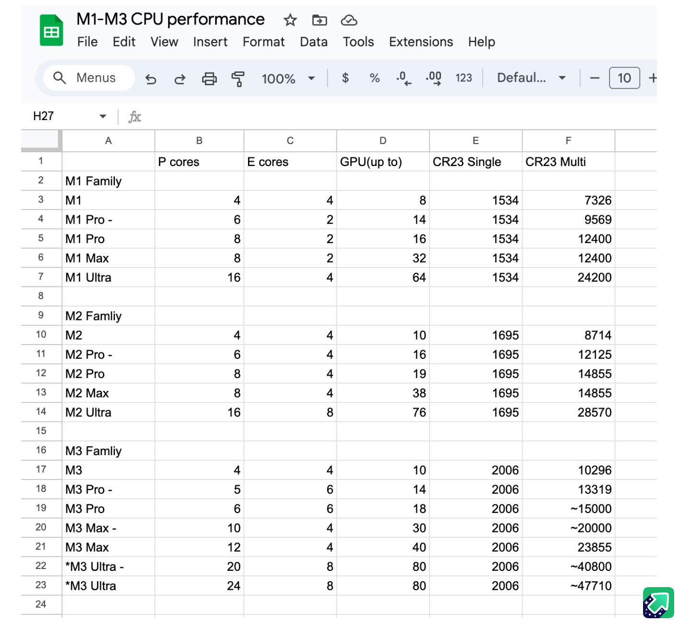The image size is (678, 623).
Task: Select column F header
Action: pos(568,141)
